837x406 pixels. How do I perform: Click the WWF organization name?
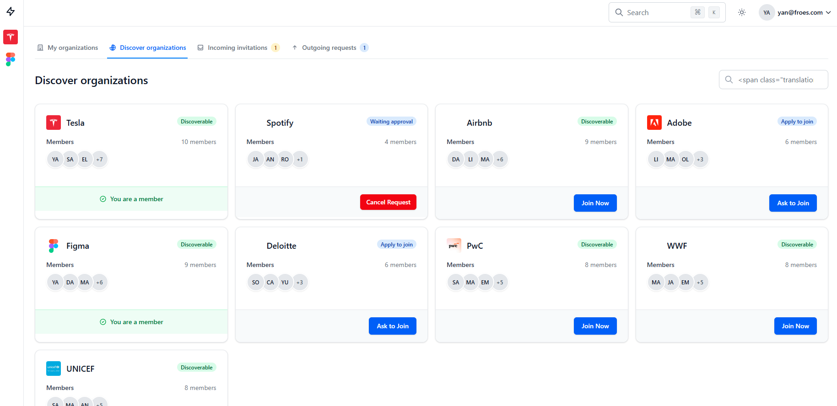point(677,246)
